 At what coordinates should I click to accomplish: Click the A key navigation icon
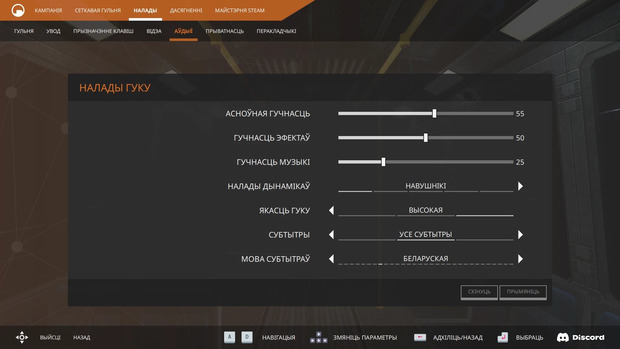click(x=230, y=337)
